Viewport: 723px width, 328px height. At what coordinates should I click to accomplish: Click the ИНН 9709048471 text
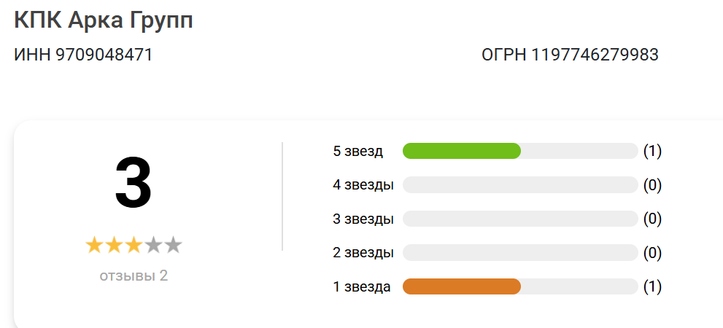[x=83, y=55]
